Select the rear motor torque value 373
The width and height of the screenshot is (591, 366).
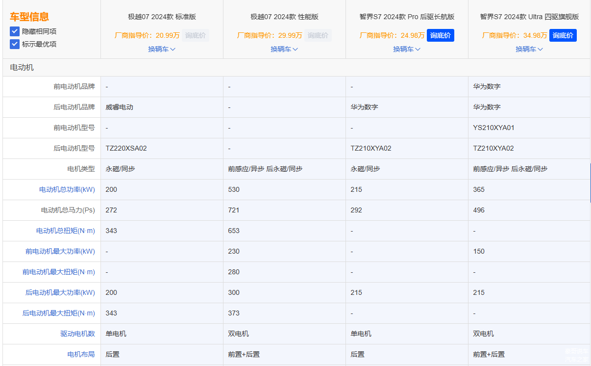point(234,313)
